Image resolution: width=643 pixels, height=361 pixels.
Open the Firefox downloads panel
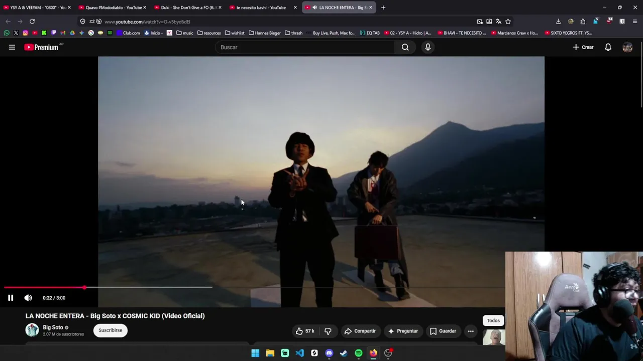point(558,22)
